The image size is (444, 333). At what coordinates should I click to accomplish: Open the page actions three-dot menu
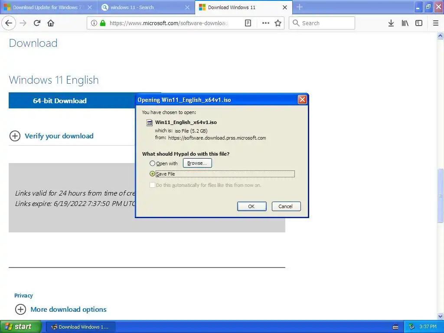(266, 23)
